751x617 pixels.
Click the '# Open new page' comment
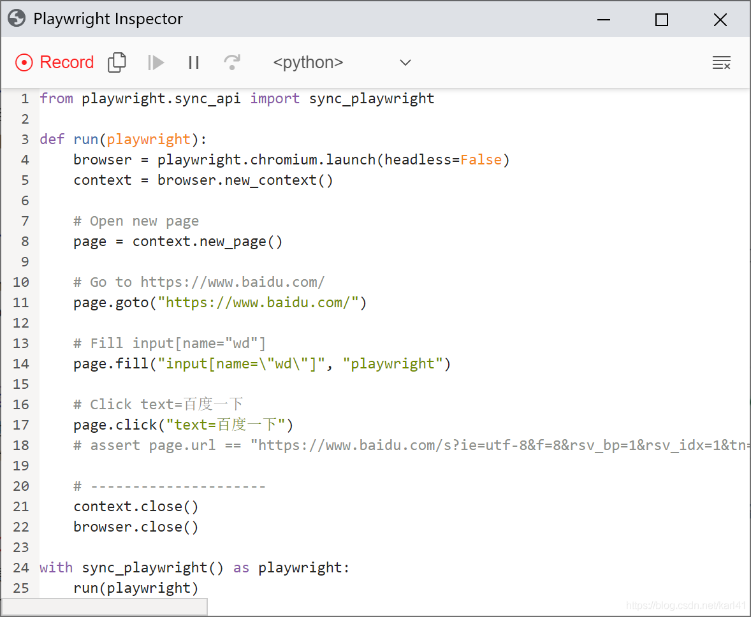coord(136,221)
